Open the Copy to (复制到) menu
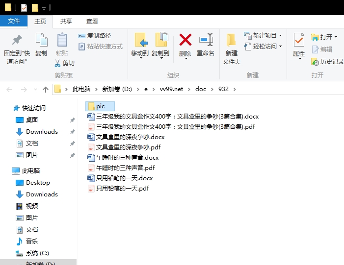The height and width of the screenshot is (265, 344). click(x=160, y=46)
